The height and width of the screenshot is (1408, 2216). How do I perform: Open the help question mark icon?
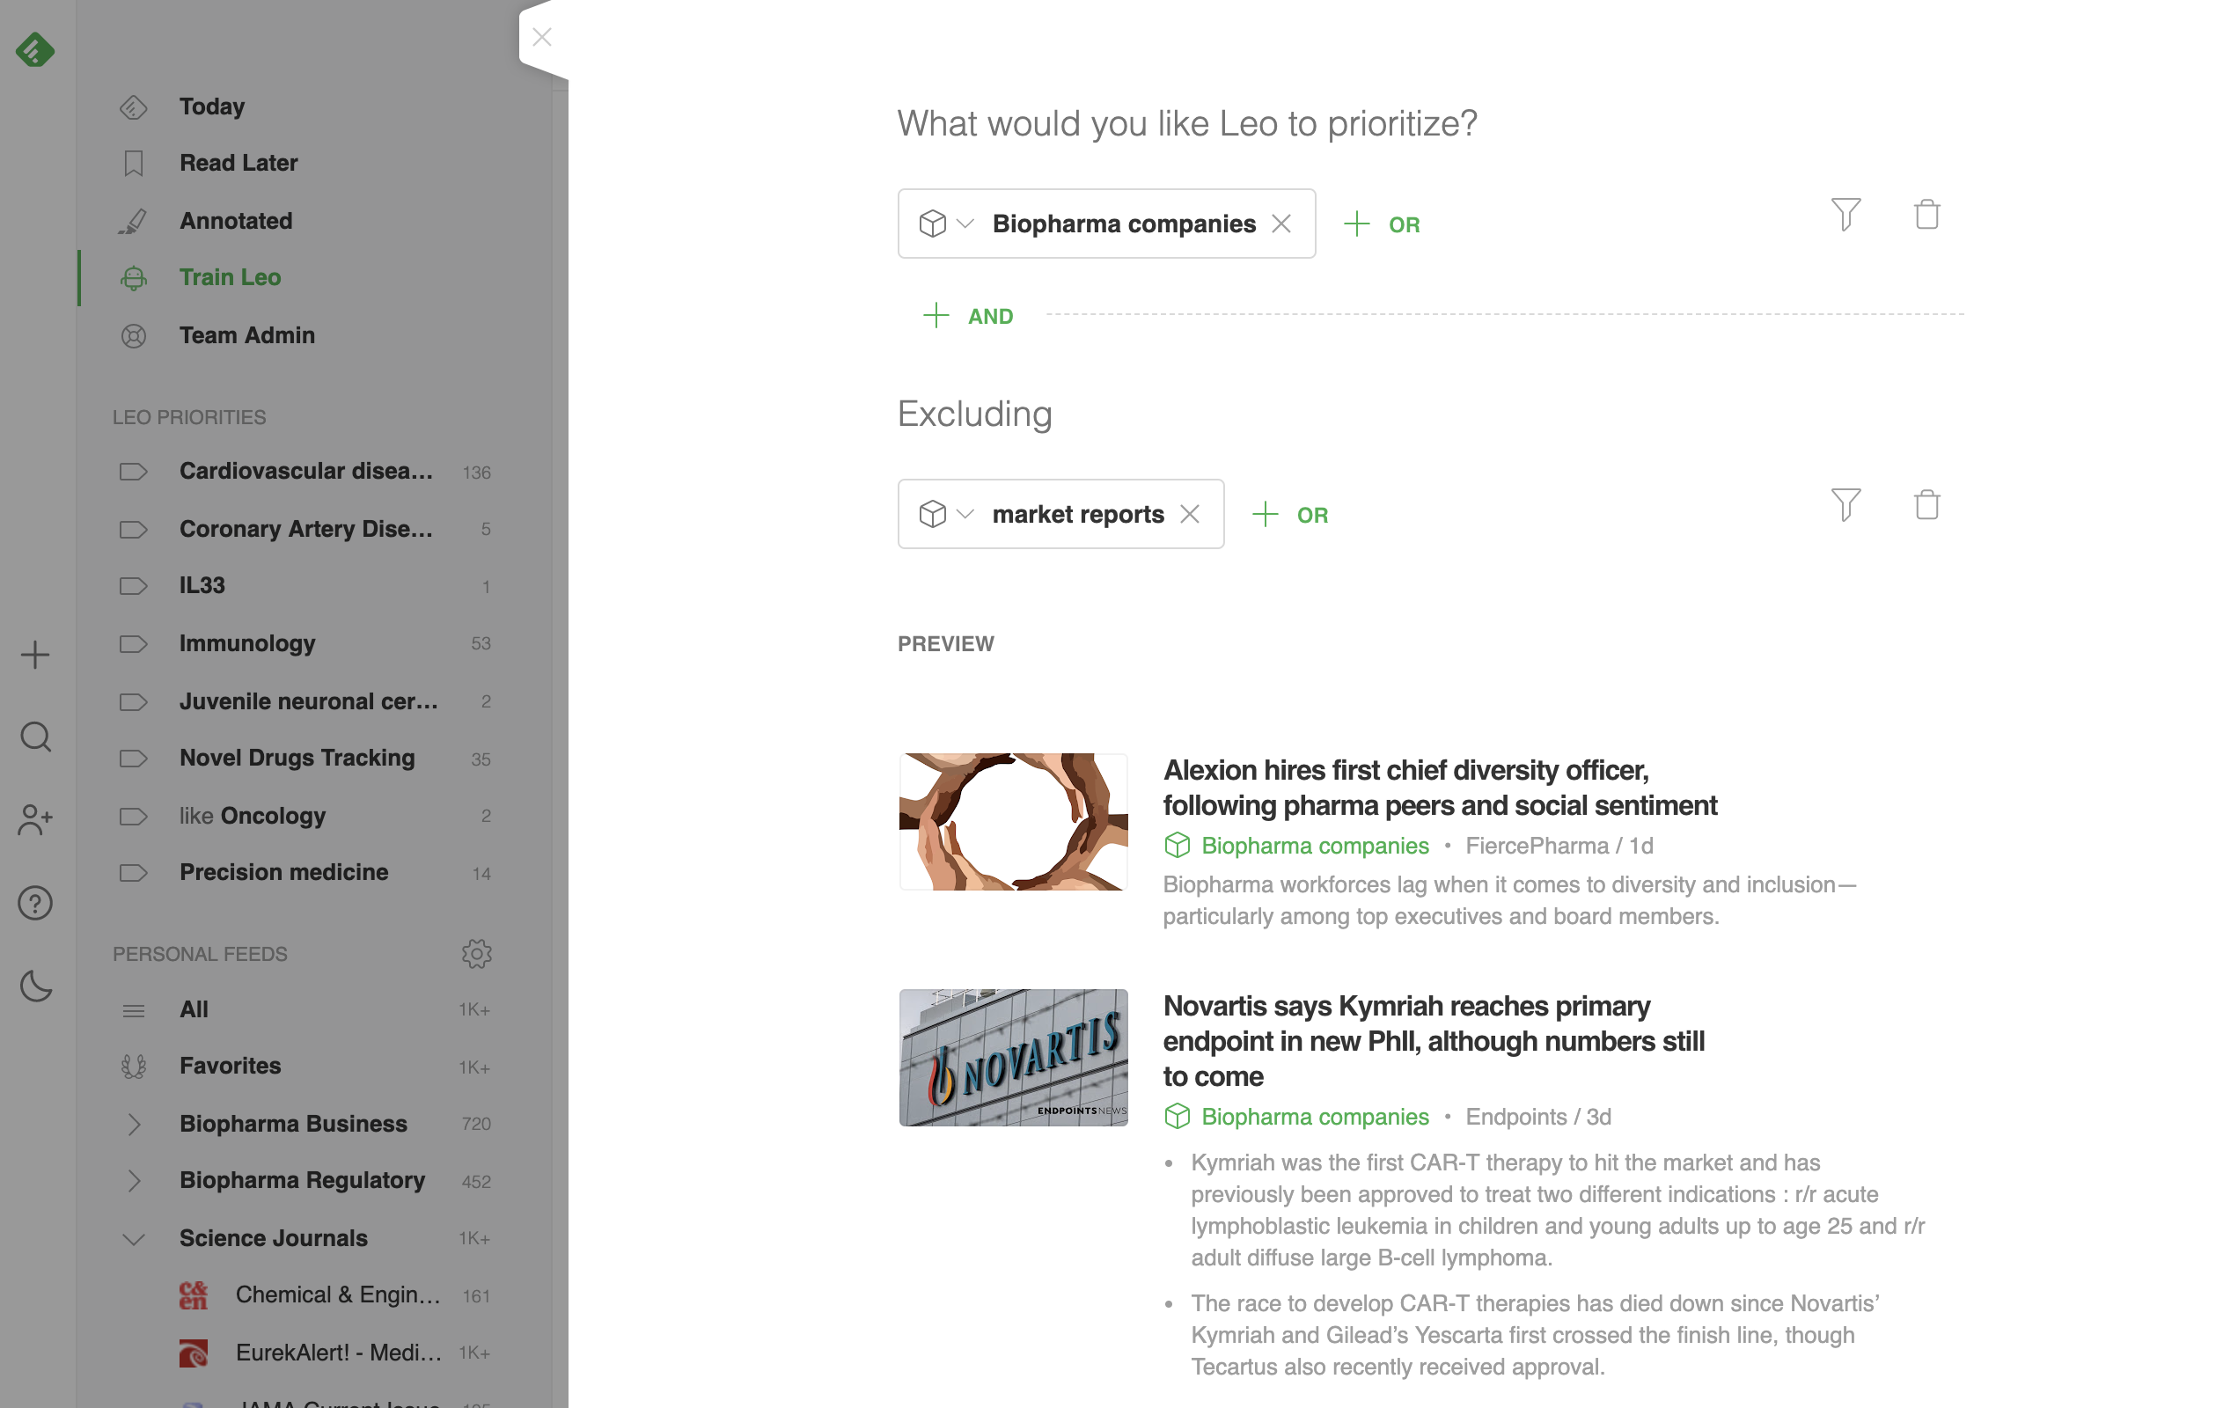(x=35, y=903)
